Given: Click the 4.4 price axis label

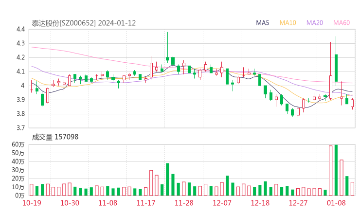Looking at the screenshot, I should point(20,29).
